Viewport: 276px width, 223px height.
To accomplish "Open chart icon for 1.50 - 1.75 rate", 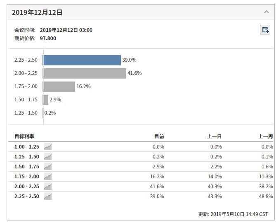I will coord(48,167).
